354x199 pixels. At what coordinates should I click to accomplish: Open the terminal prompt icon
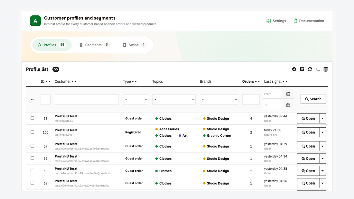point(318,69)
